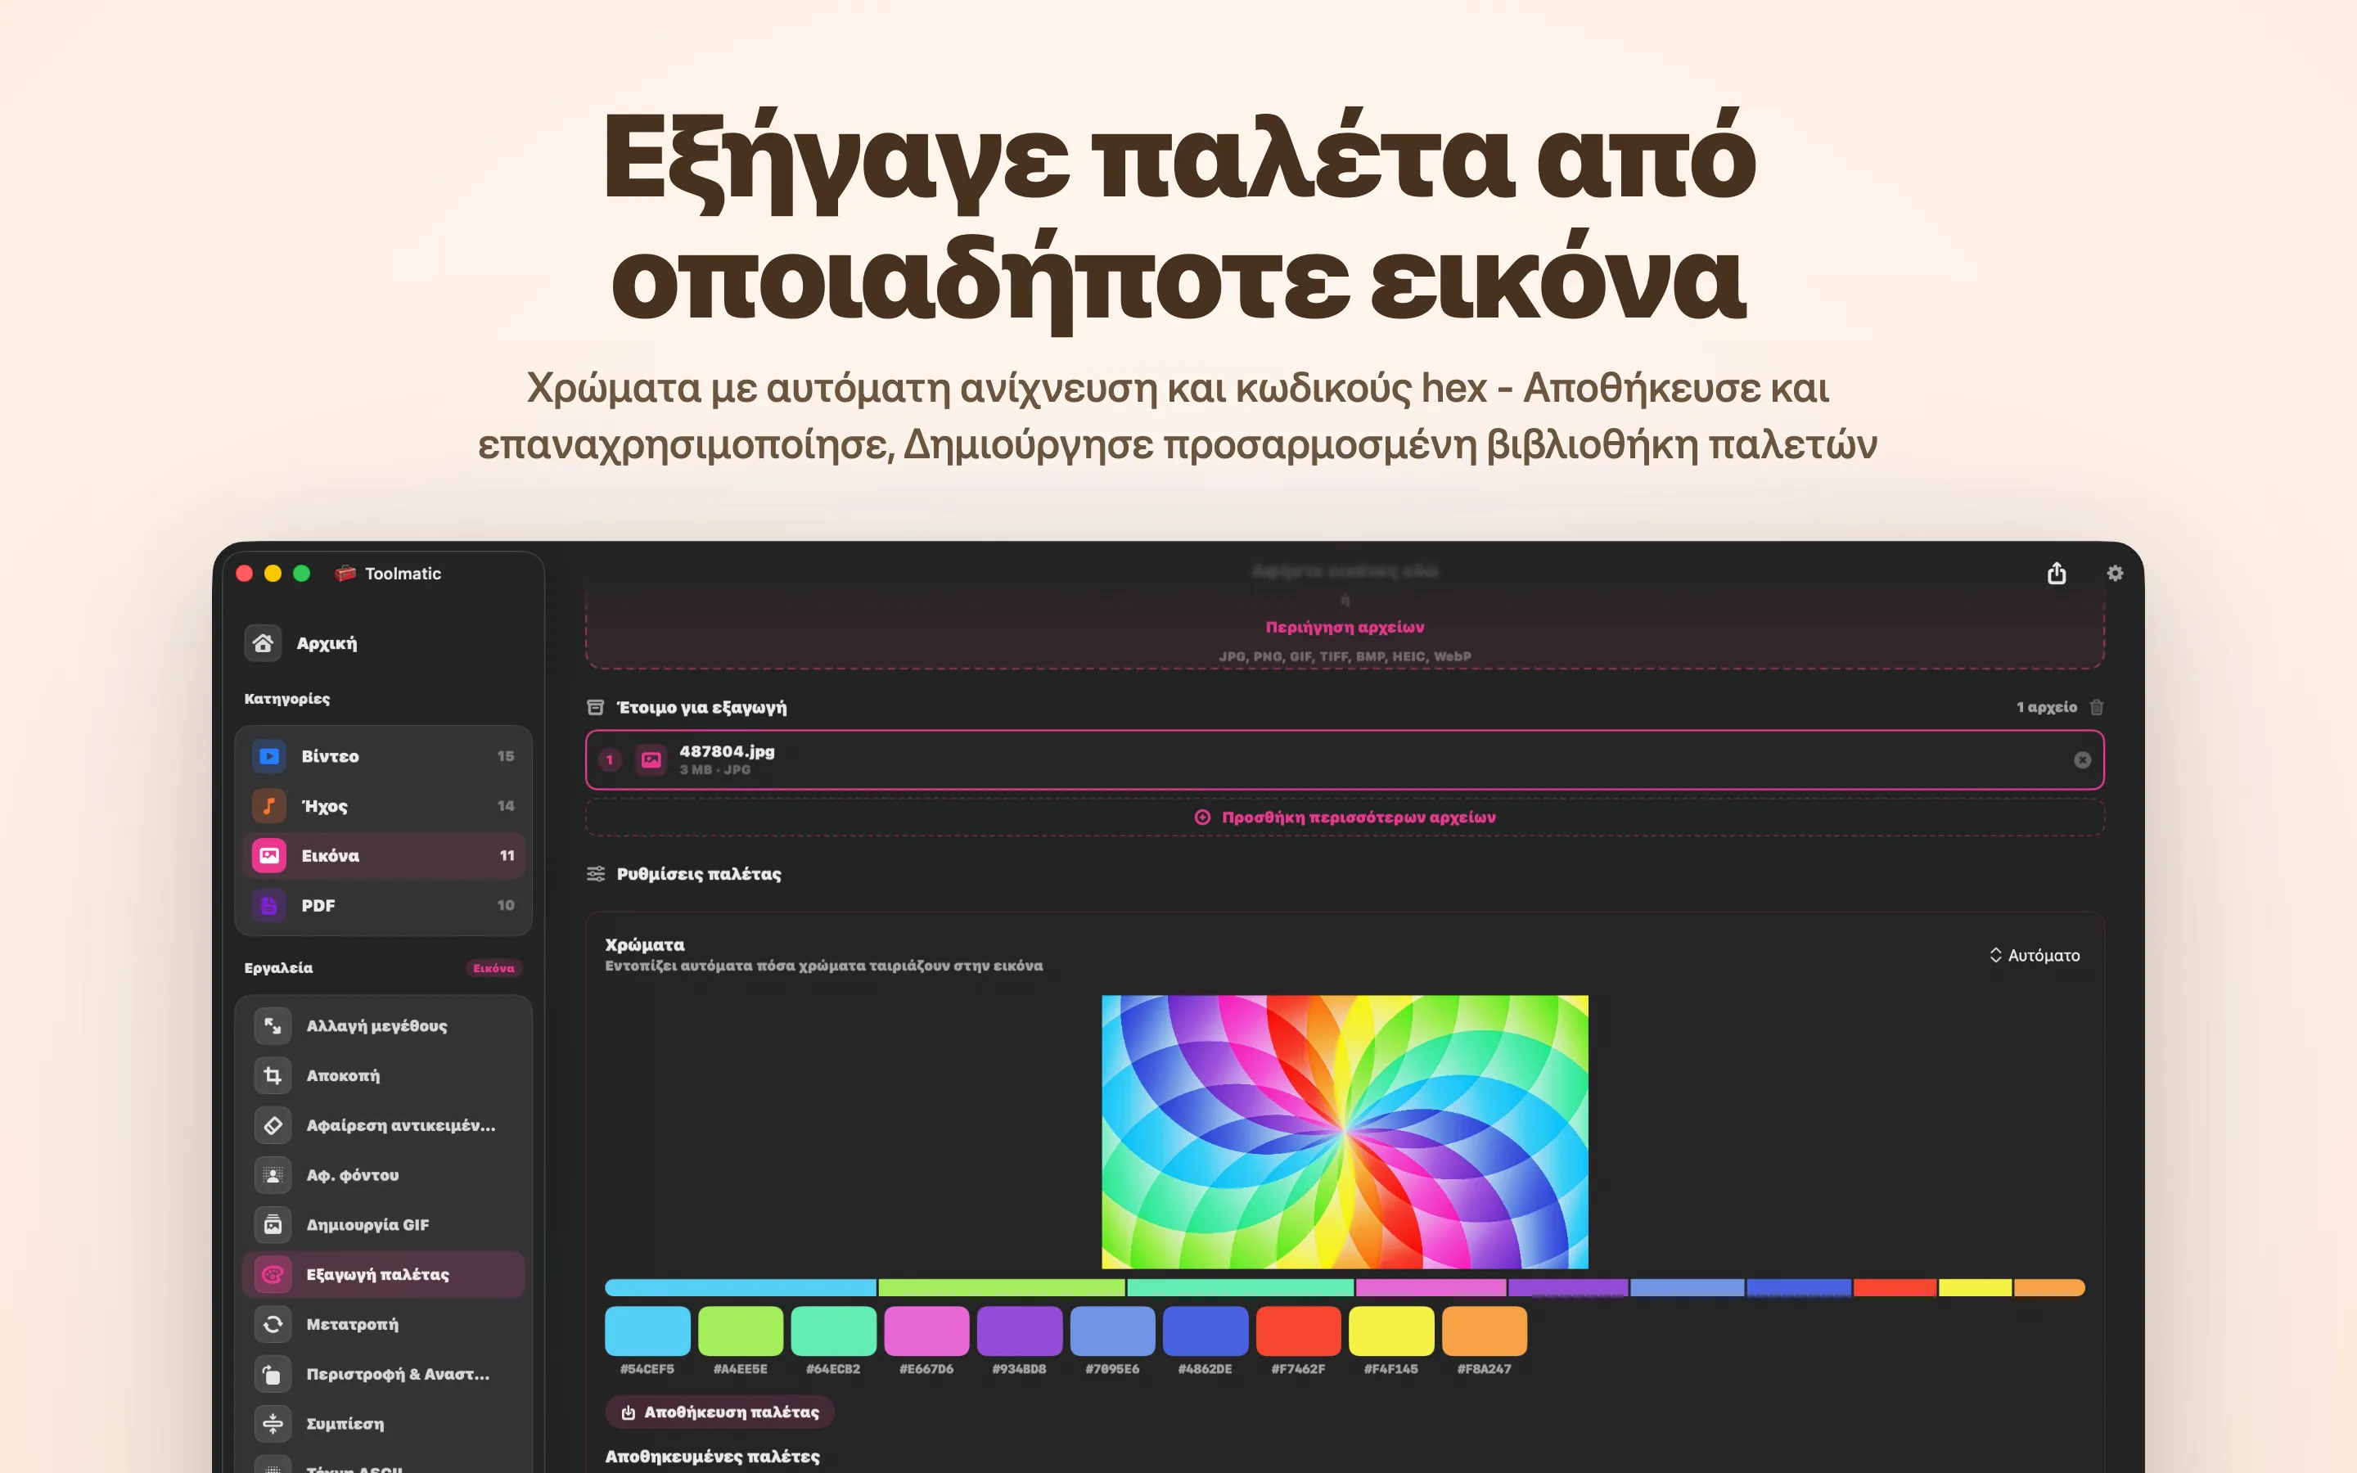Click the 1 αρχείο file count text
Viewport: 2357px width, 1473px height.
click(2046, 707)
